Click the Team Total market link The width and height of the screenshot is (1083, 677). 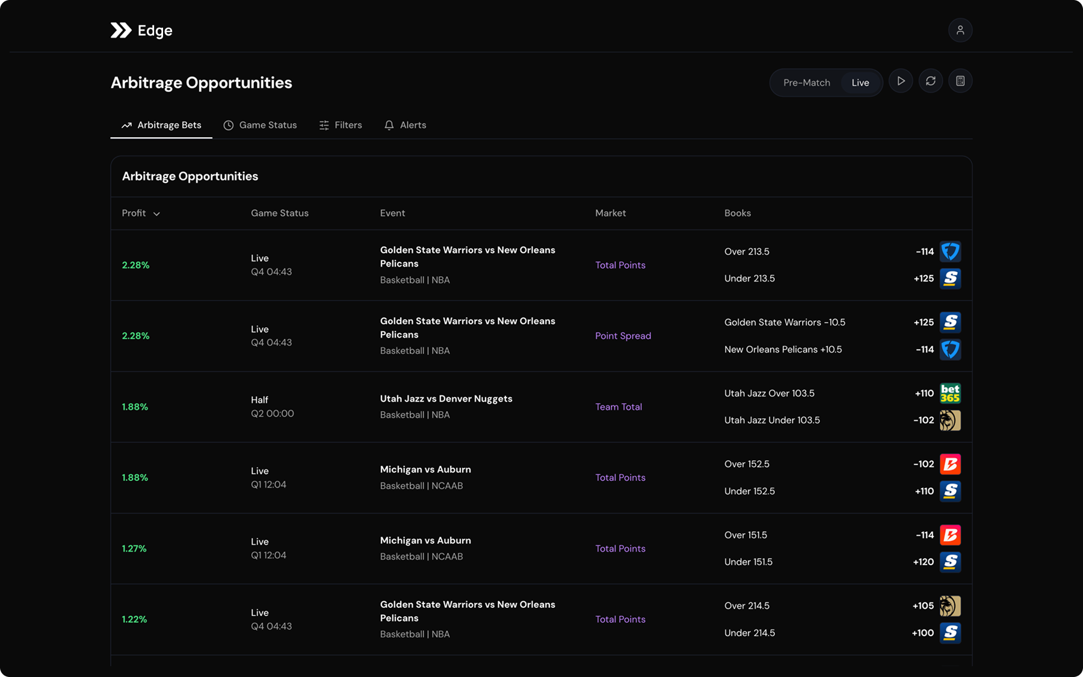pyautogui.click(x=618, y=407)
